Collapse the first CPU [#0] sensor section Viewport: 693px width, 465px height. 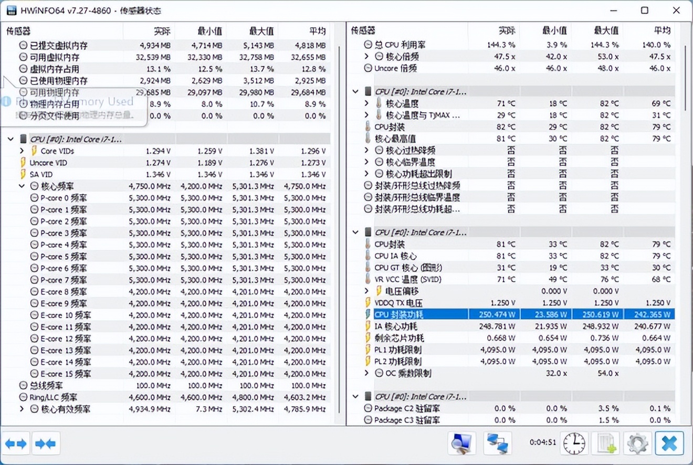pyautogui.click(x=10, y=139)
